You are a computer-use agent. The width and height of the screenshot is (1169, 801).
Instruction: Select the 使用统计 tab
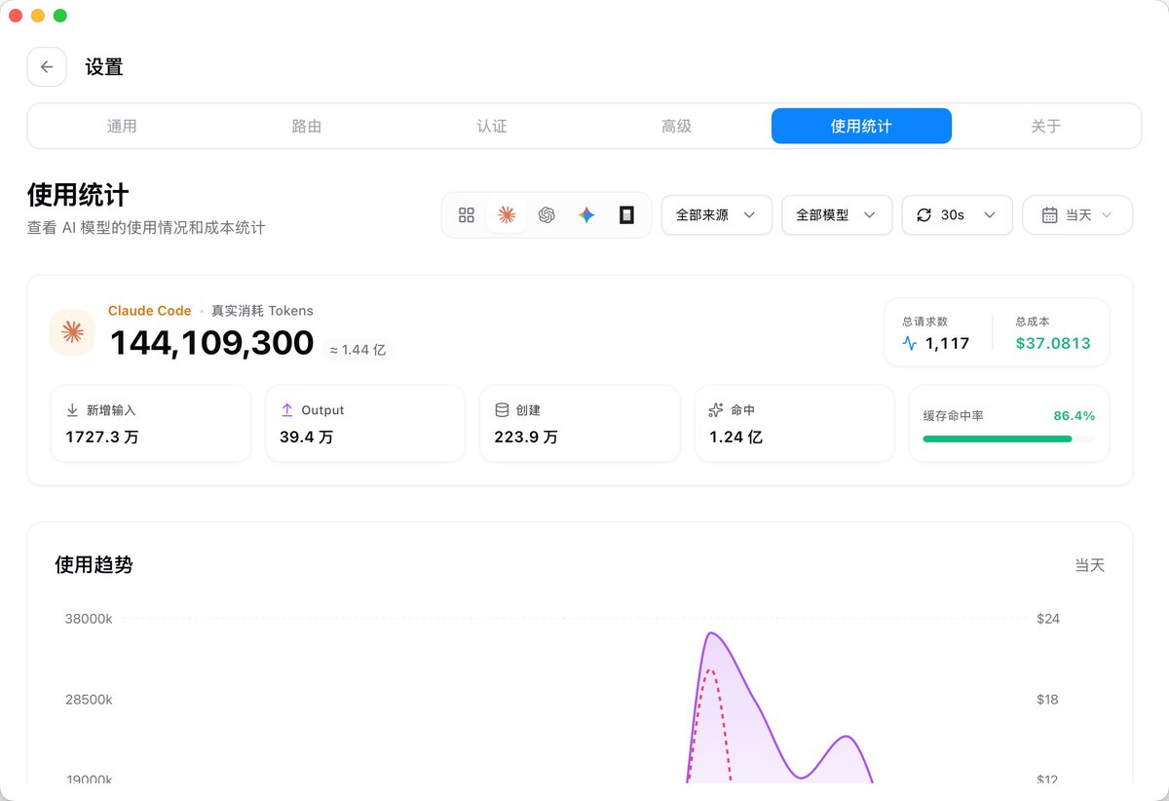click(861, 126)
